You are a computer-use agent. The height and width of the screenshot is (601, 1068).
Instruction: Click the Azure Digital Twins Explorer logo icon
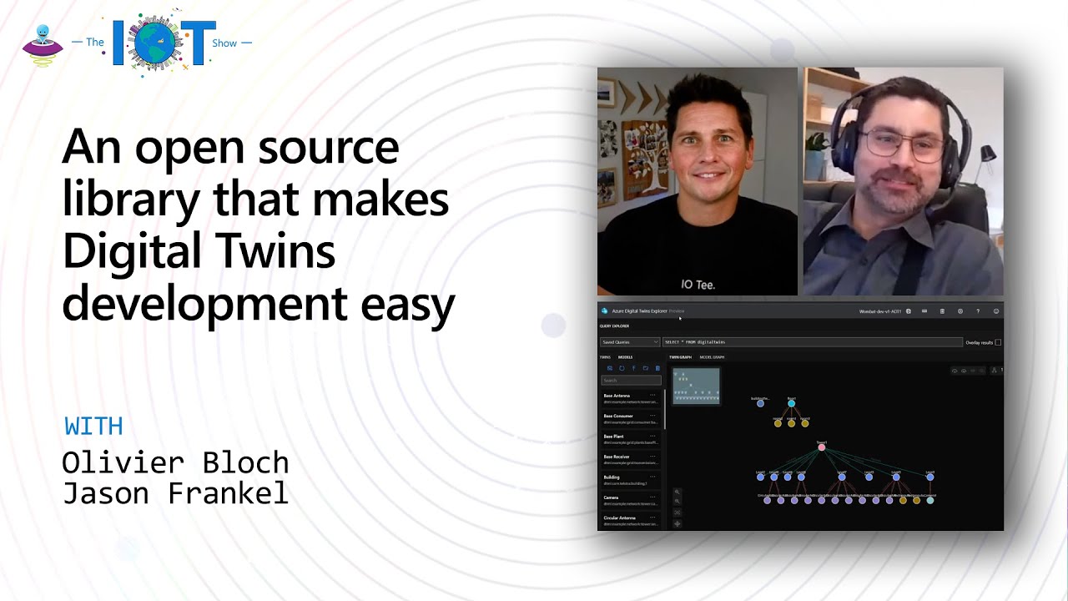click(x=605, y=311)
